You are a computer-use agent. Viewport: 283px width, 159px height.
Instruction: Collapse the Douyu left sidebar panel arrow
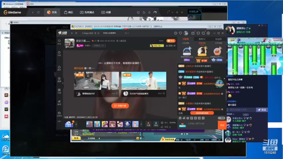(63, 83)
